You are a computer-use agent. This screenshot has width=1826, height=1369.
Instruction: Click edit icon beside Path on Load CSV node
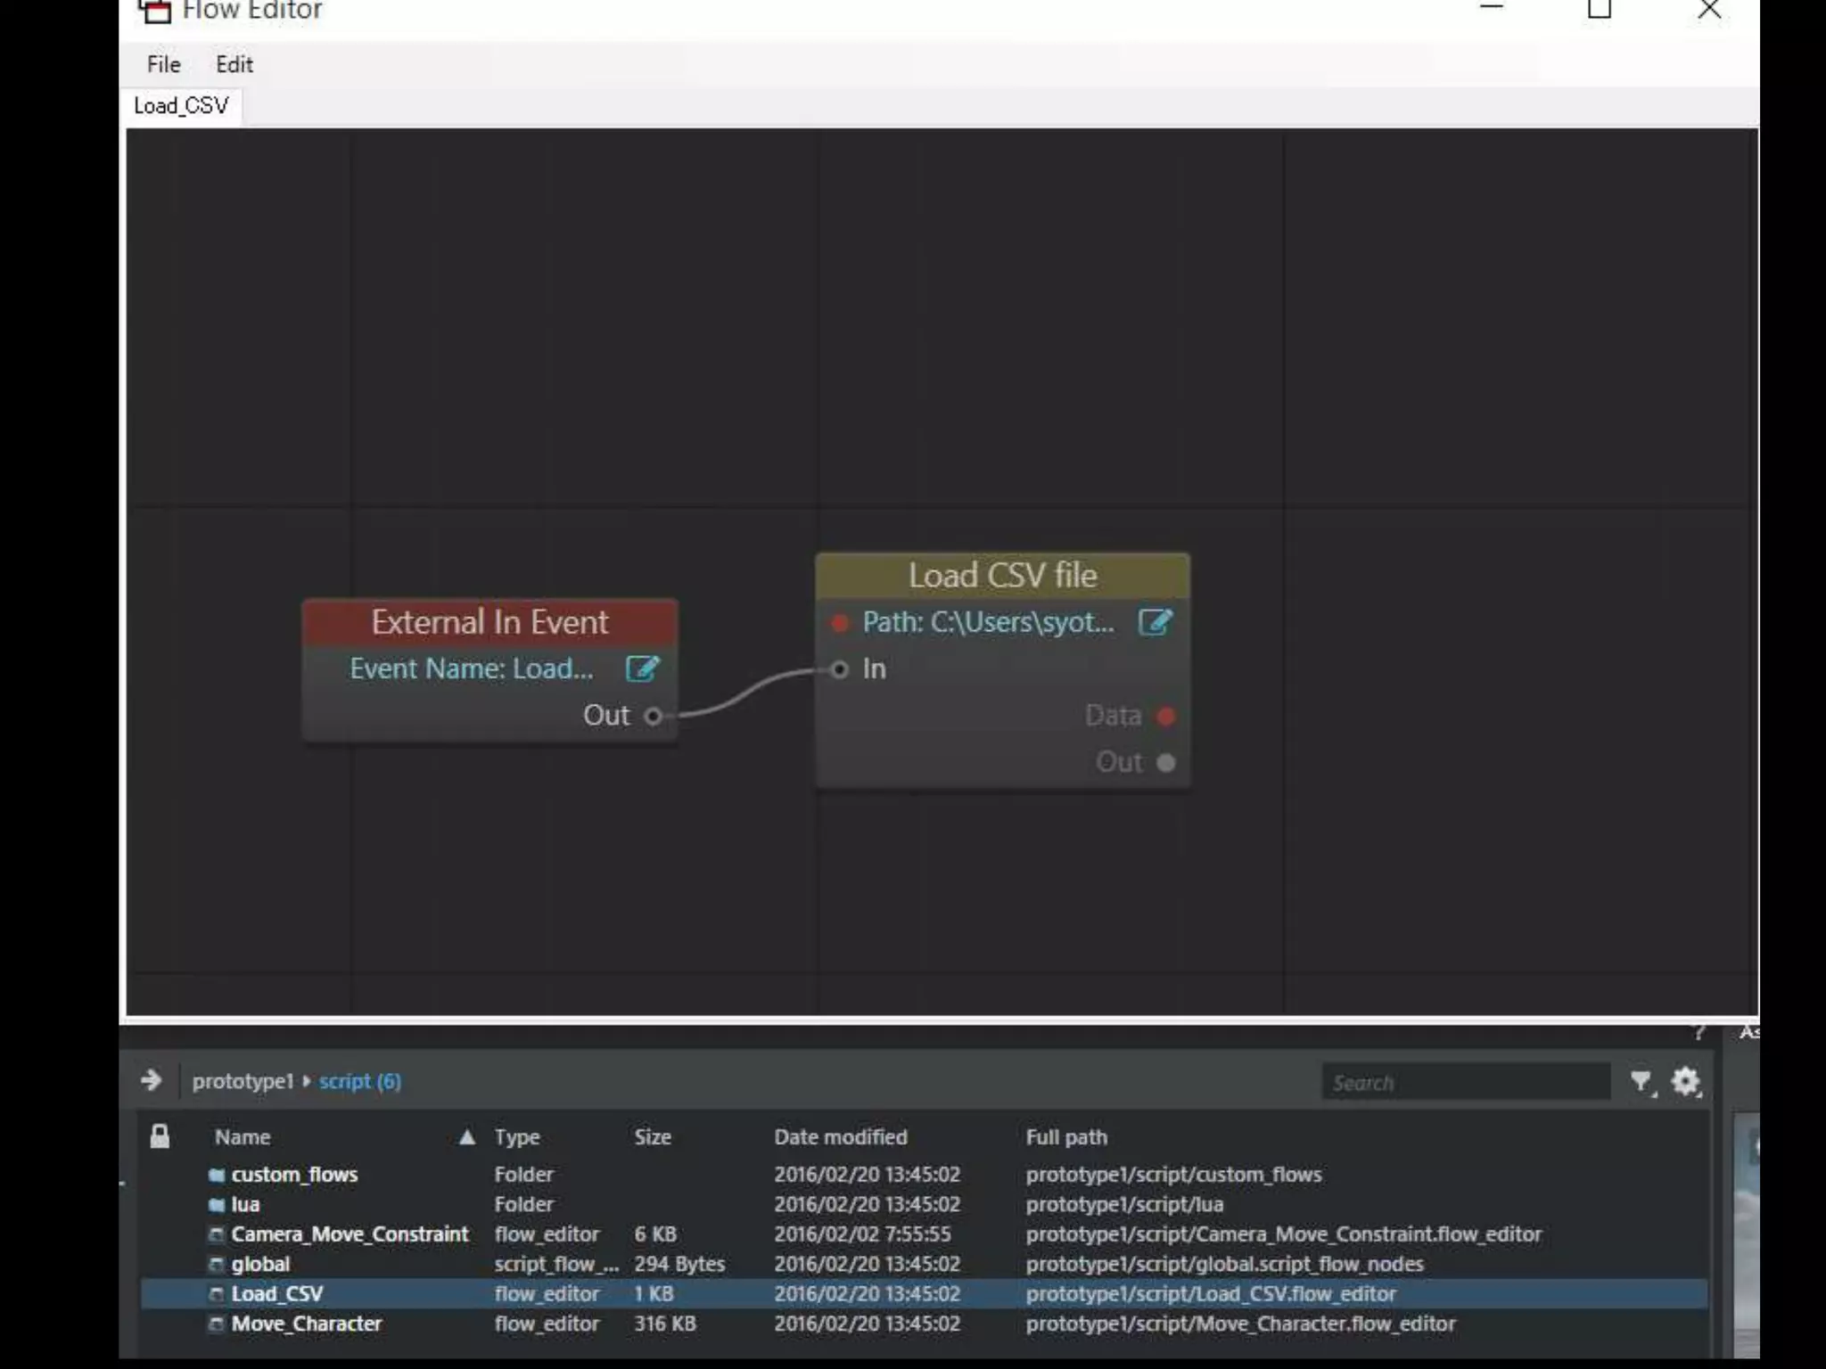click(1155, 622)
